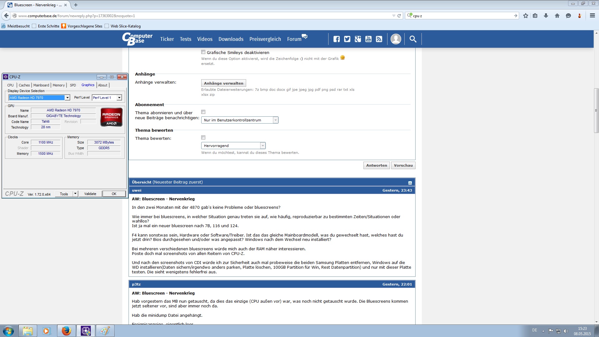
Task: Open the YouTube channel icon
Action: (368, 39)
